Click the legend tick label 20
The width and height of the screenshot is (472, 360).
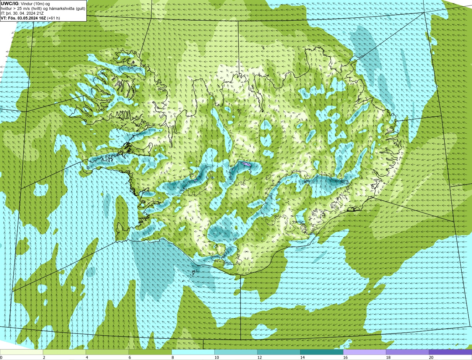(x=431, y=357)
